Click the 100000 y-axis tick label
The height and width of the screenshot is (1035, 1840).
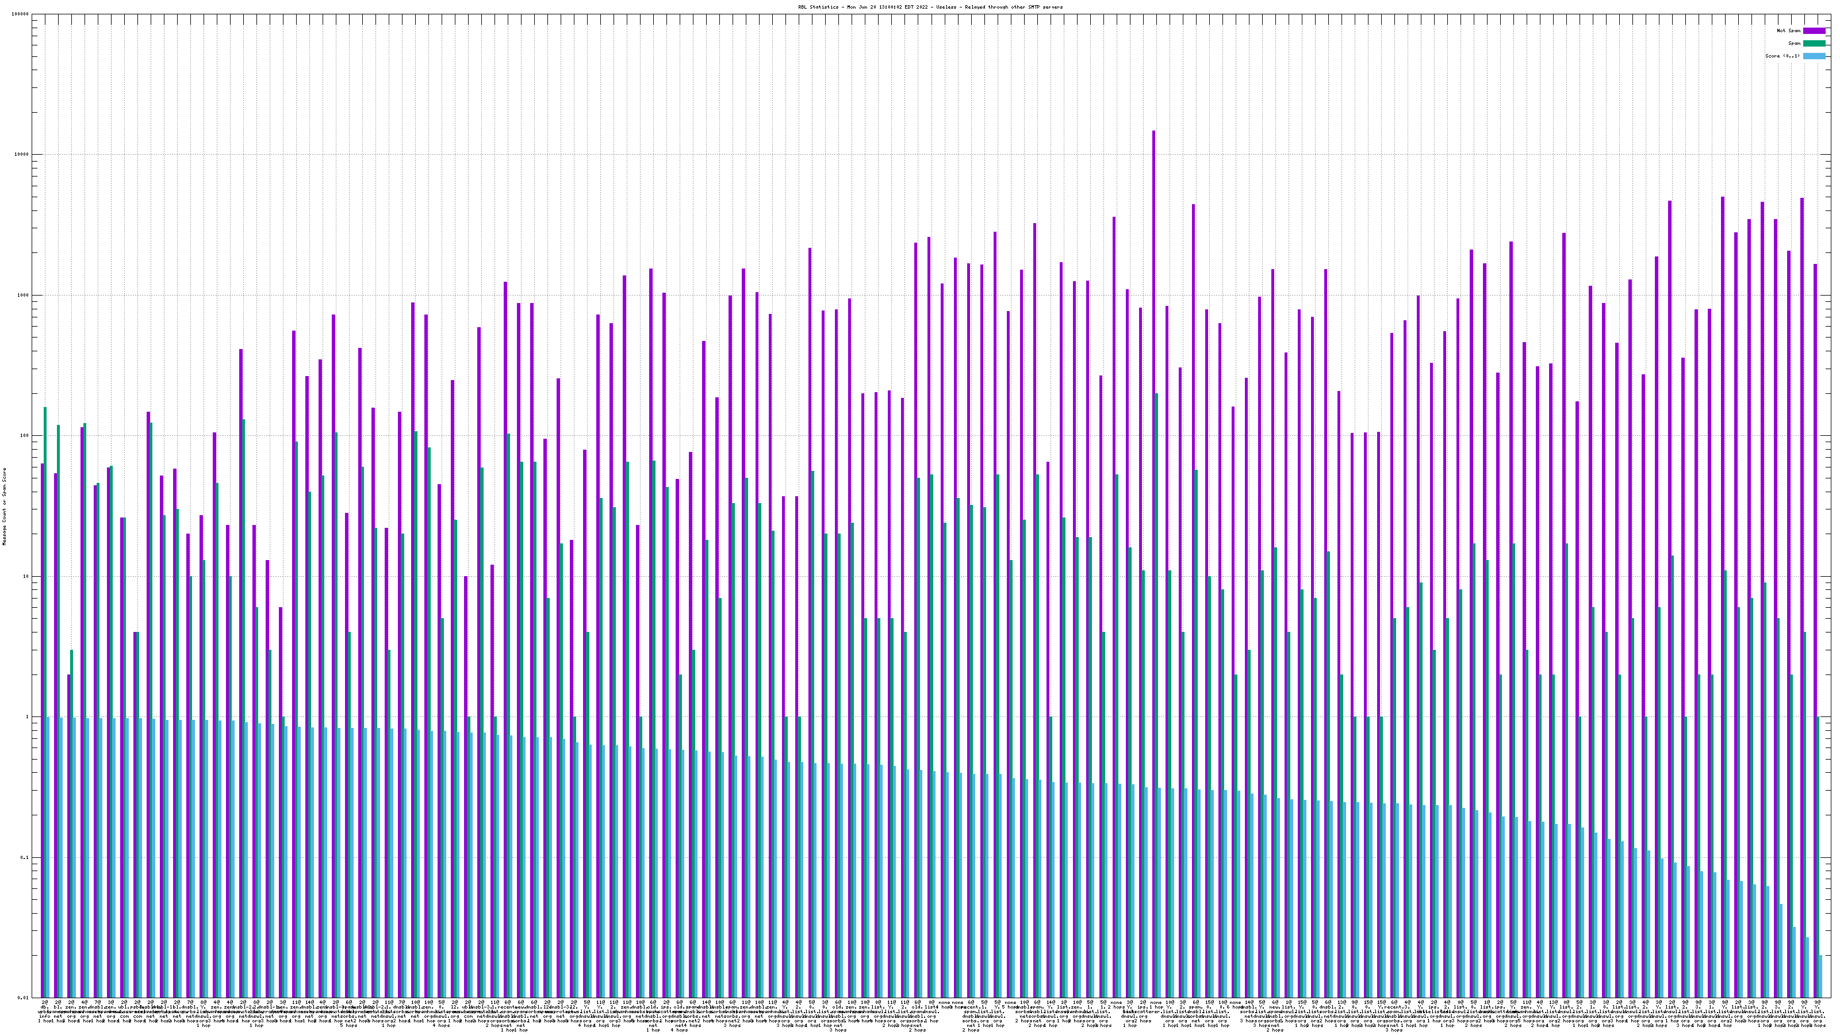tap(21, 14)
